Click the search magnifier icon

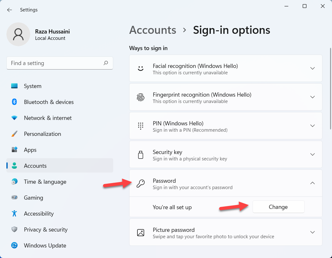coord(106,63)
